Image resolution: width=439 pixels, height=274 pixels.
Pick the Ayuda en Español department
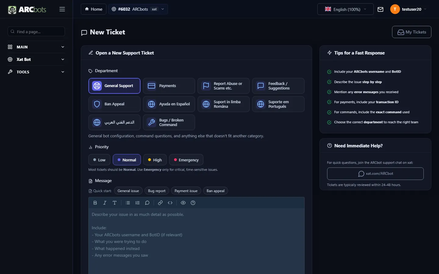[x=169, y=104]
